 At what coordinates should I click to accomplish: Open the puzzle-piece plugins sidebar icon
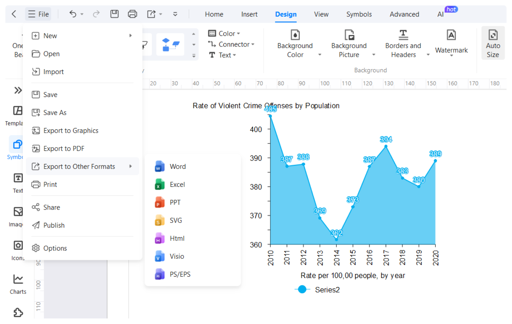18,312
